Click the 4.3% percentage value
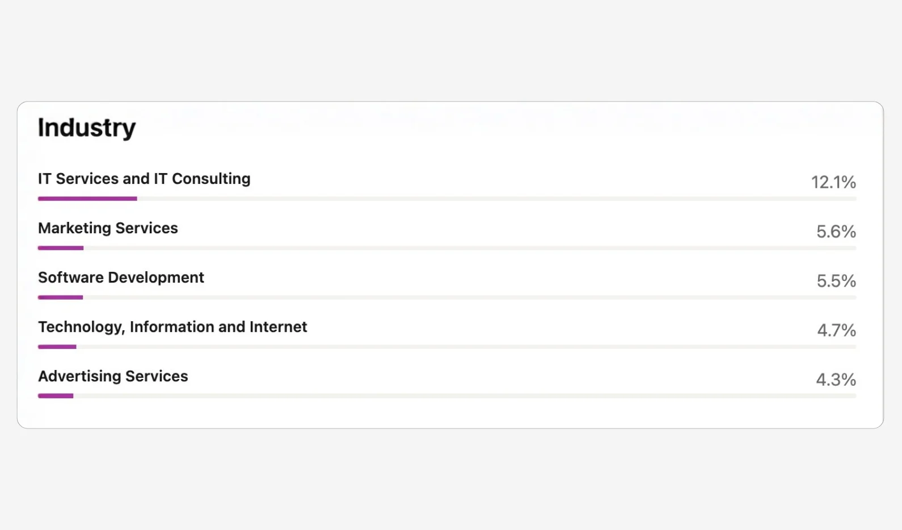 point(836,380)
